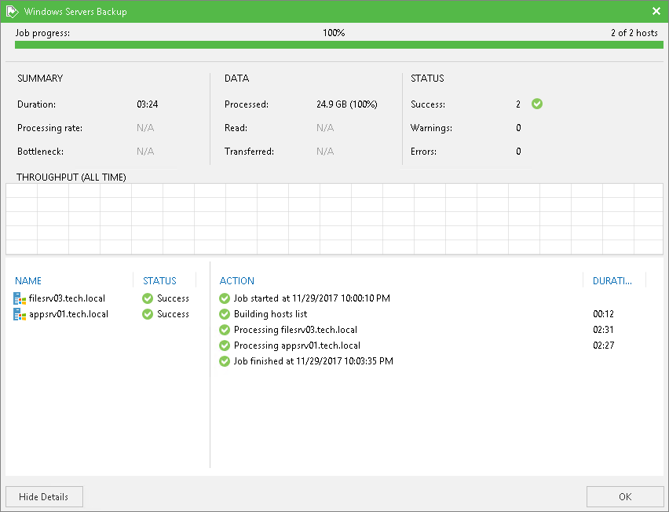Click the check icon for Job finished
This screenshot has width=669, height=512.
(225, 361)
